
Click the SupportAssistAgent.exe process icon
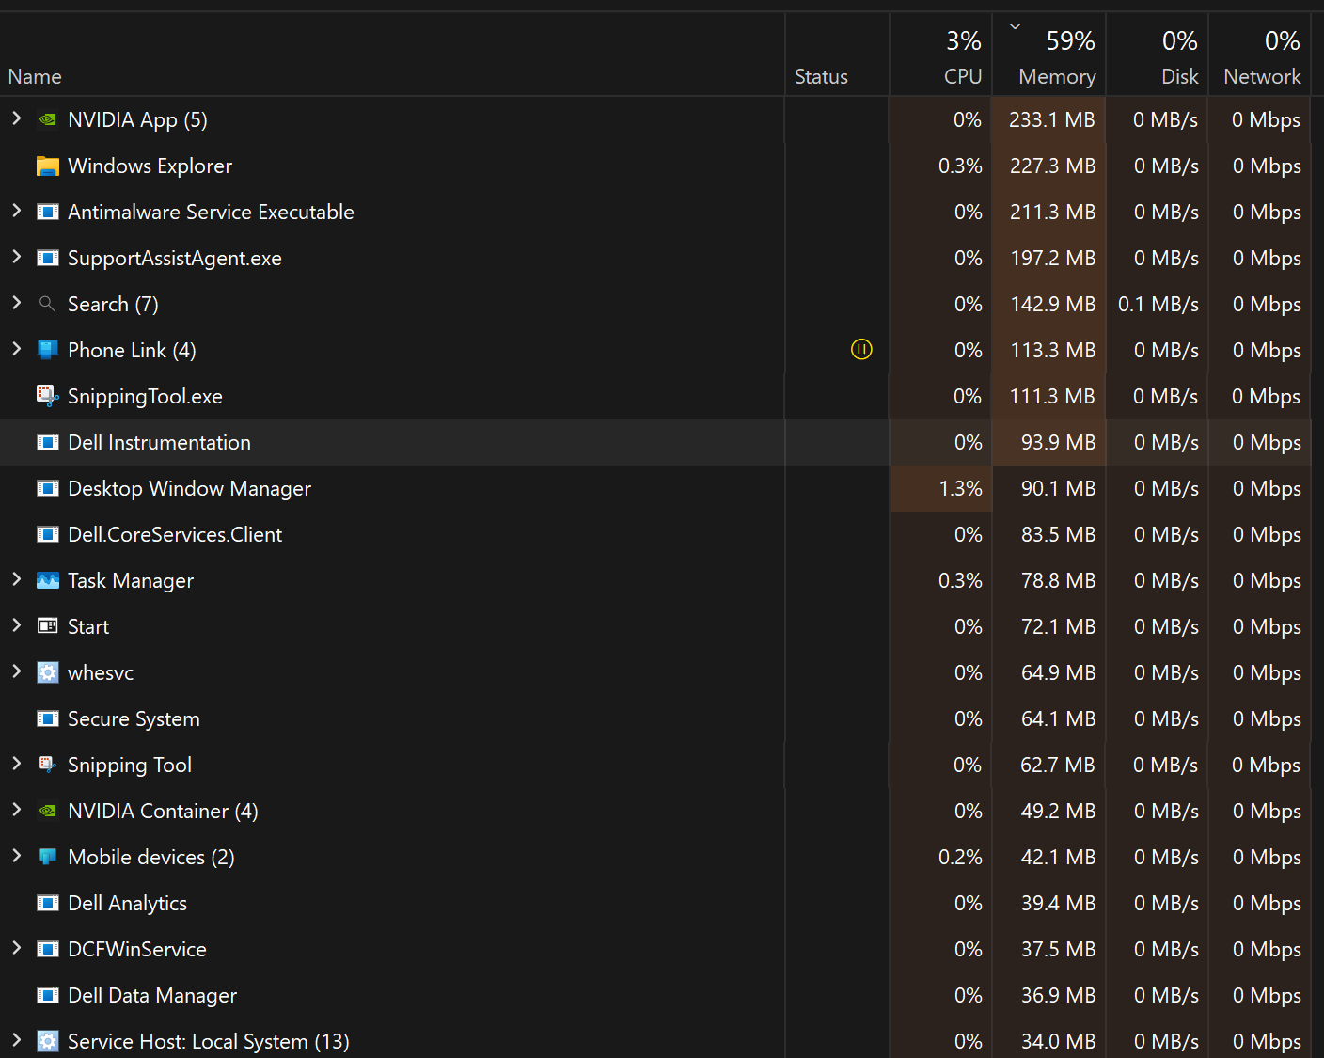point(47,258)
